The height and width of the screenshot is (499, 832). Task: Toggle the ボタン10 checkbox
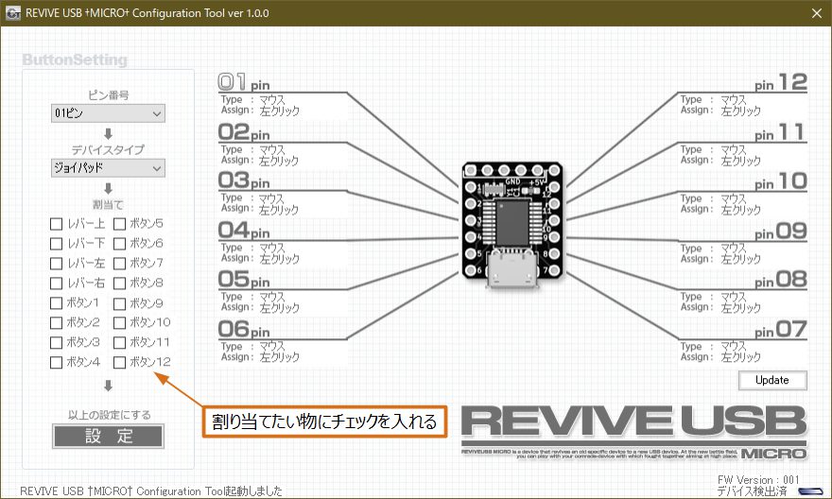[x=119, y=322]
